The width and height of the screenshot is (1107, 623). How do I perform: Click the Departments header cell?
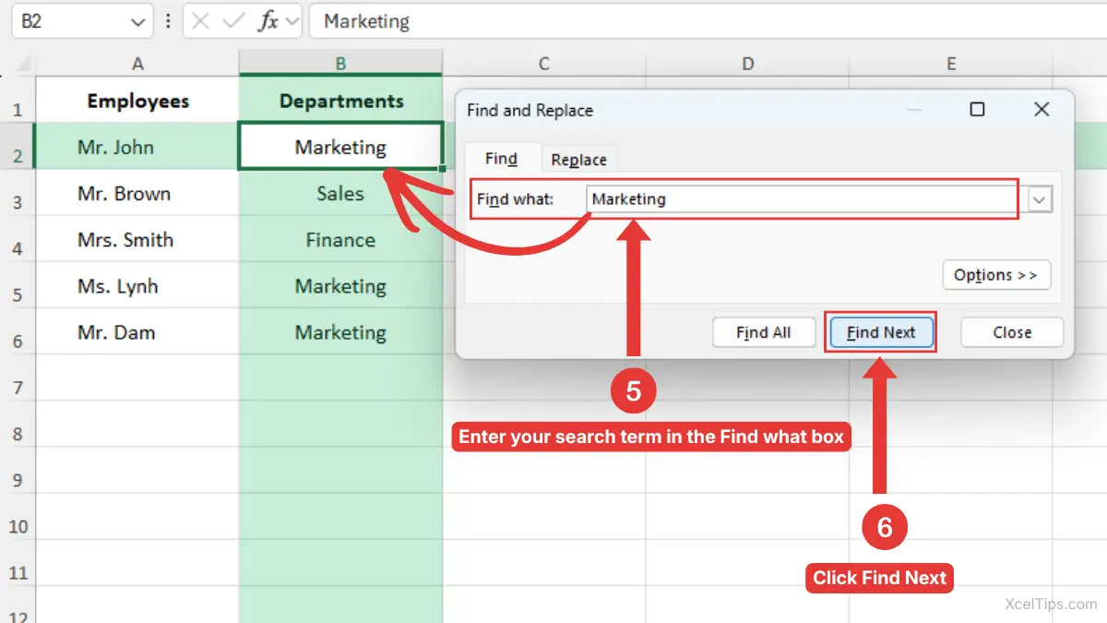pos(341,101)
